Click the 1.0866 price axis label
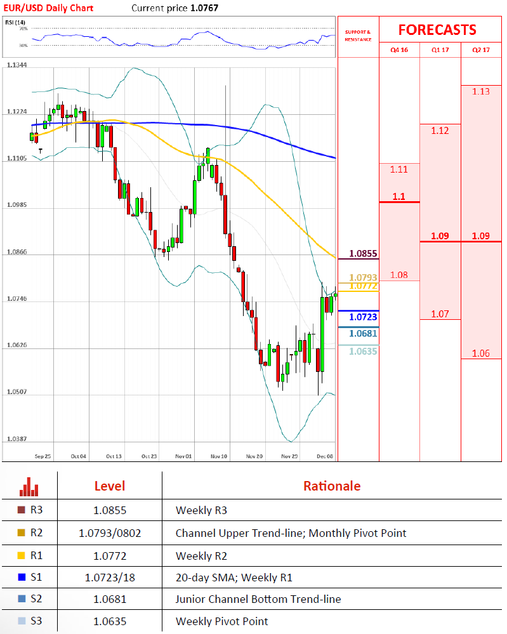This screenshot has height=634, width=507. 17,252
